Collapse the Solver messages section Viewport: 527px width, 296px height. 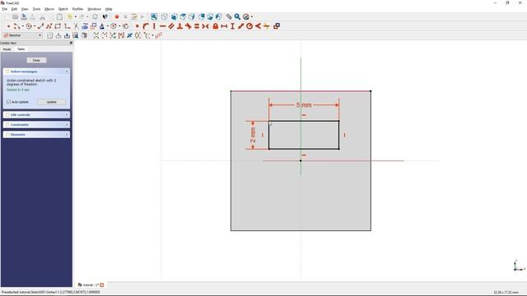click(x=67, y=72)
